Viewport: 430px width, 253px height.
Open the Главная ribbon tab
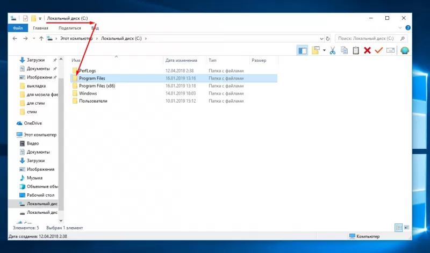click(40, 28)
